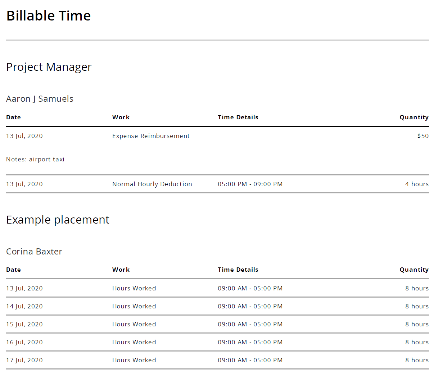The height and width of the screenshot is (372, 434).
Task: Click the Billable Time heading
Action: point(49,16)
